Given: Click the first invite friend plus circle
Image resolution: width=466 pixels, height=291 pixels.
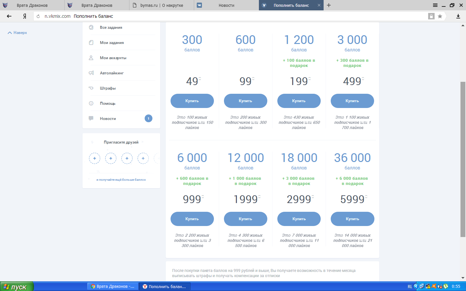Looking at the screenshot, I should click(x=94, y=158).
